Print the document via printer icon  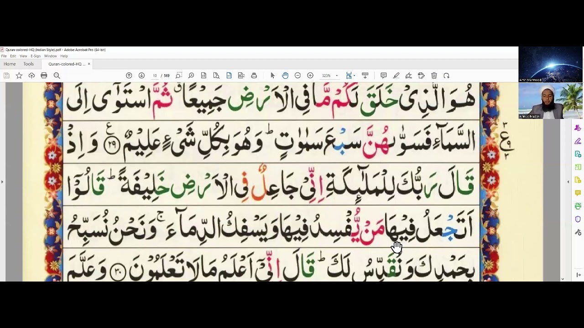[x=44, y=76]
